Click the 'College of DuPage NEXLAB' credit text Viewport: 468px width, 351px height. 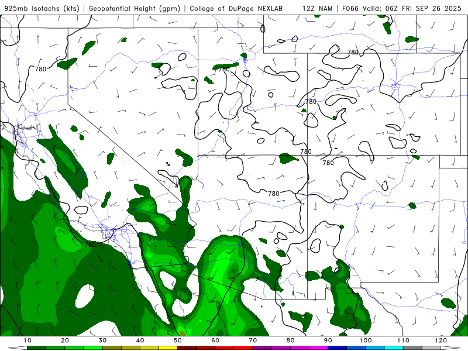(x=236, y=9)
